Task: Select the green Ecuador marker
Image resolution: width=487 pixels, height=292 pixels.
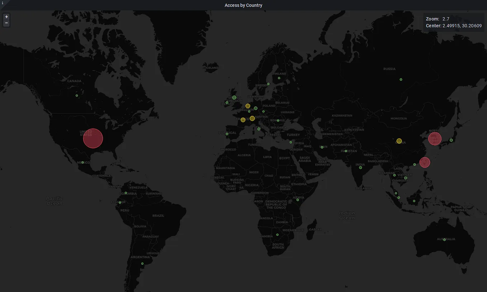Action: tap(120, 203)
